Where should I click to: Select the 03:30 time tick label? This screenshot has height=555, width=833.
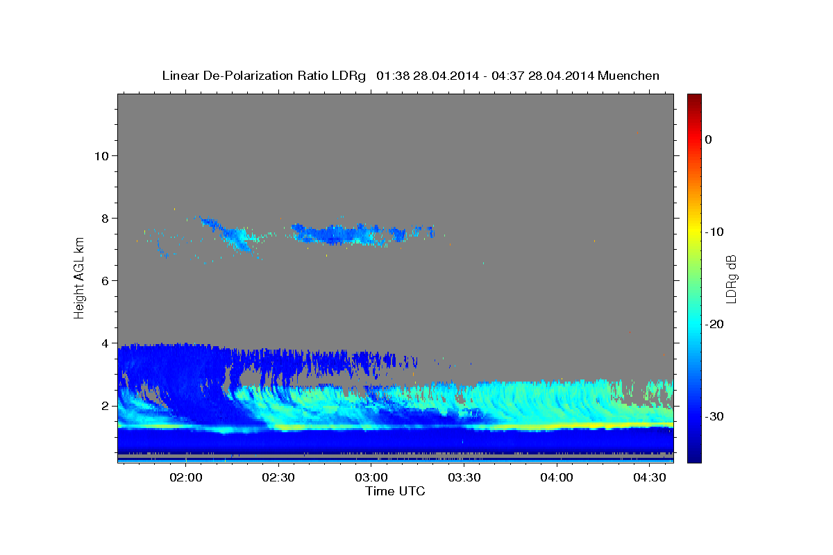pyautogui.click(x=464, y=477)
